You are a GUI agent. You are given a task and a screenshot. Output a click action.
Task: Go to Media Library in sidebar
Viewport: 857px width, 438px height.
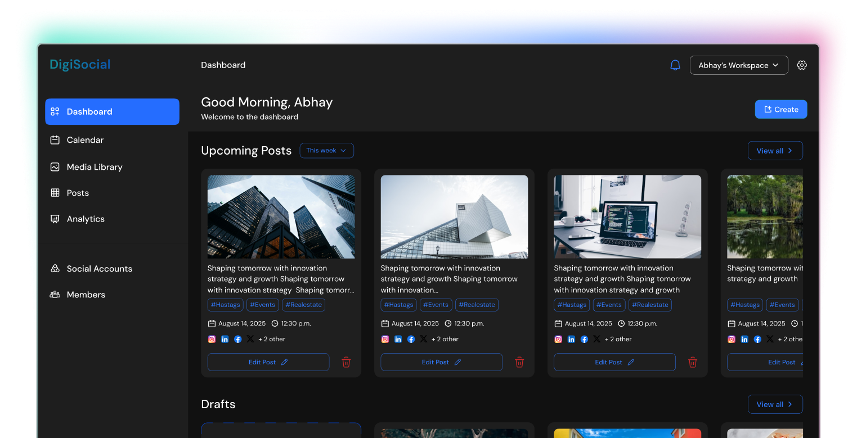94,167
